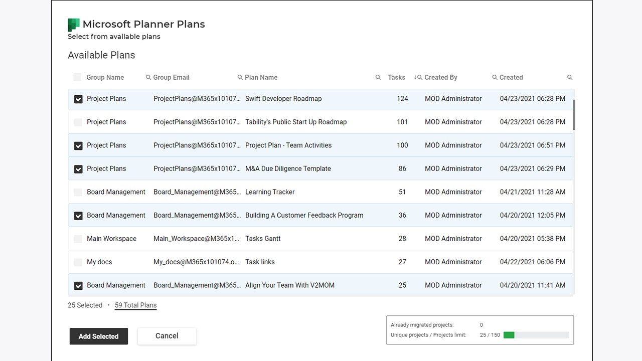The image size is (642, 361).
Task: Click task count 101 cell
Action: pyautogui.click(x=402, y=122)
